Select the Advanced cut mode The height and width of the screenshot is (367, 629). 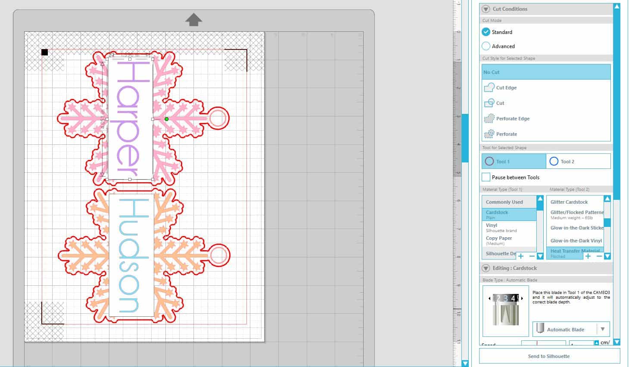click(x=486, y=46)
